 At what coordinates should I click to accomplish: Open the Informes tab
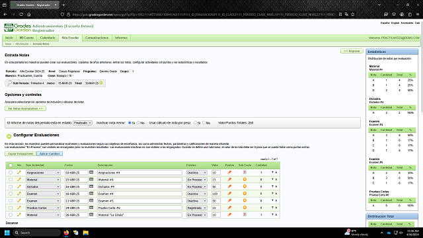click(121, 38)
